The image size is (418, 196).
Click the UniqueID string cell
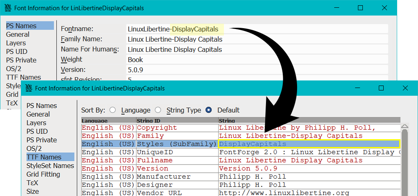[x=309, y=152]
